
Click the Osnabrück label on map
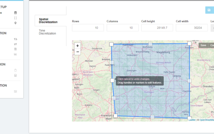point(97,48)
